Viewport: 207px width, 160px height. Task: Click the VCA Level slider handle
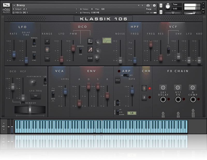[x=65, y=91]
